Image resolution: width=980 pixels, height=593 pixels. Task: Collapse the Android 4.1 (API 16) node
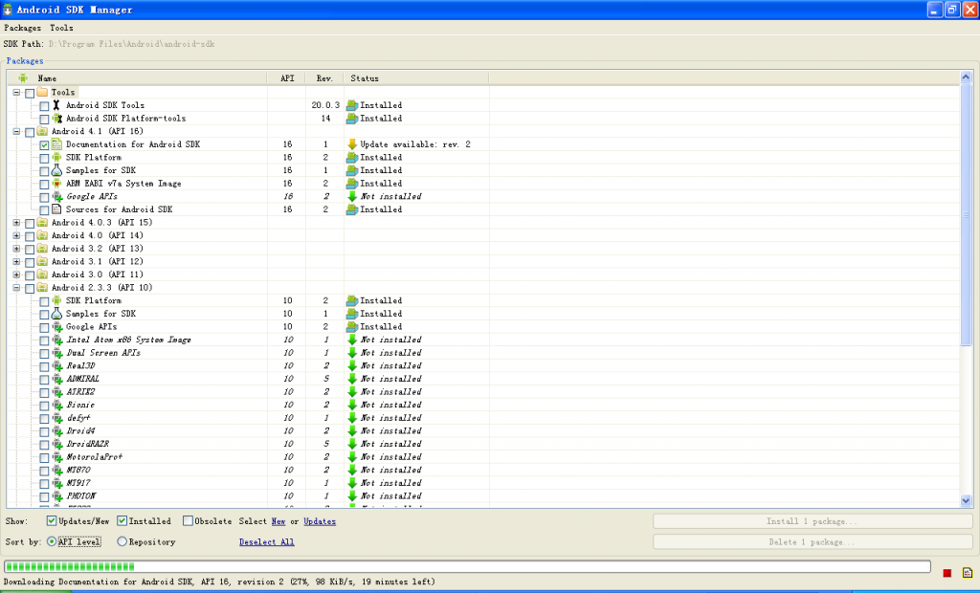click(16, 132)
